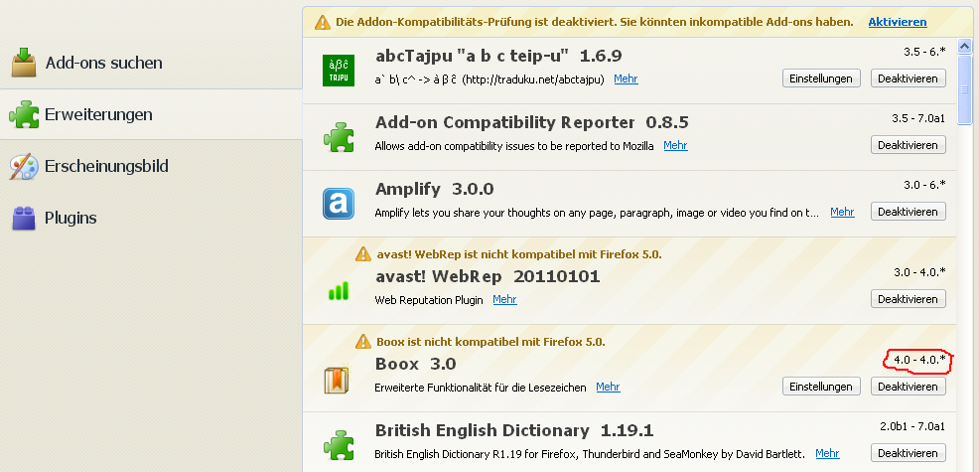
Task: Click Aktivieren to enable compatibility checking
Action: coord(898,22)
